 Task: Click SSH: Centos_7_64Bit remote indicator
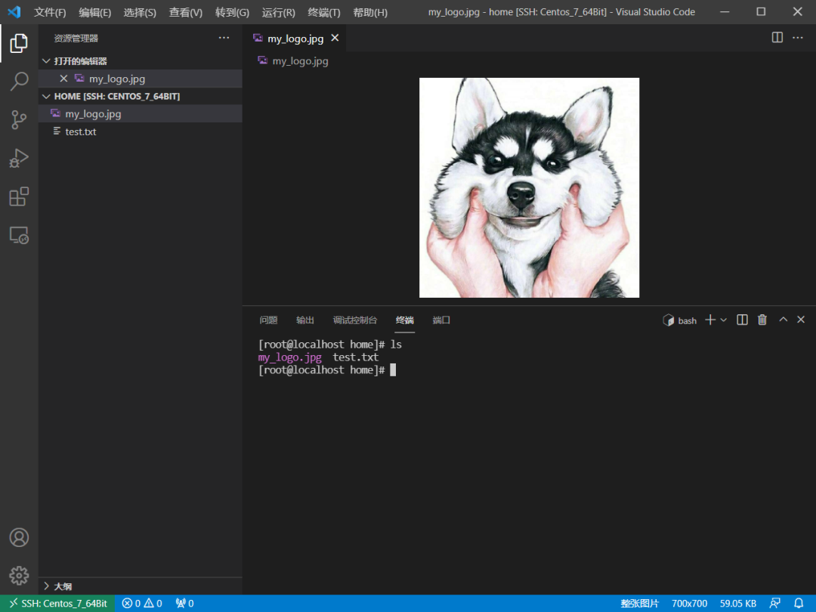[x=57, y=603]
